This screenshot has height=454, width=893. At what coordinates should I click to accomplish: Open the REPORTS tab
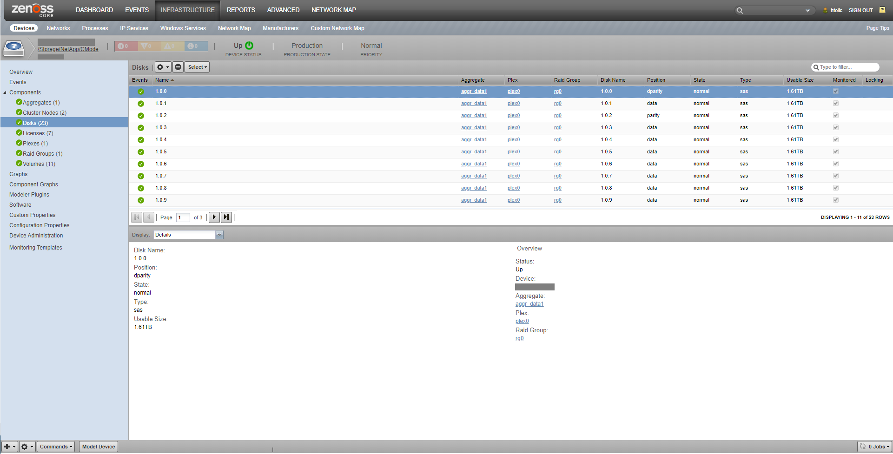click(x=241, y=10)
